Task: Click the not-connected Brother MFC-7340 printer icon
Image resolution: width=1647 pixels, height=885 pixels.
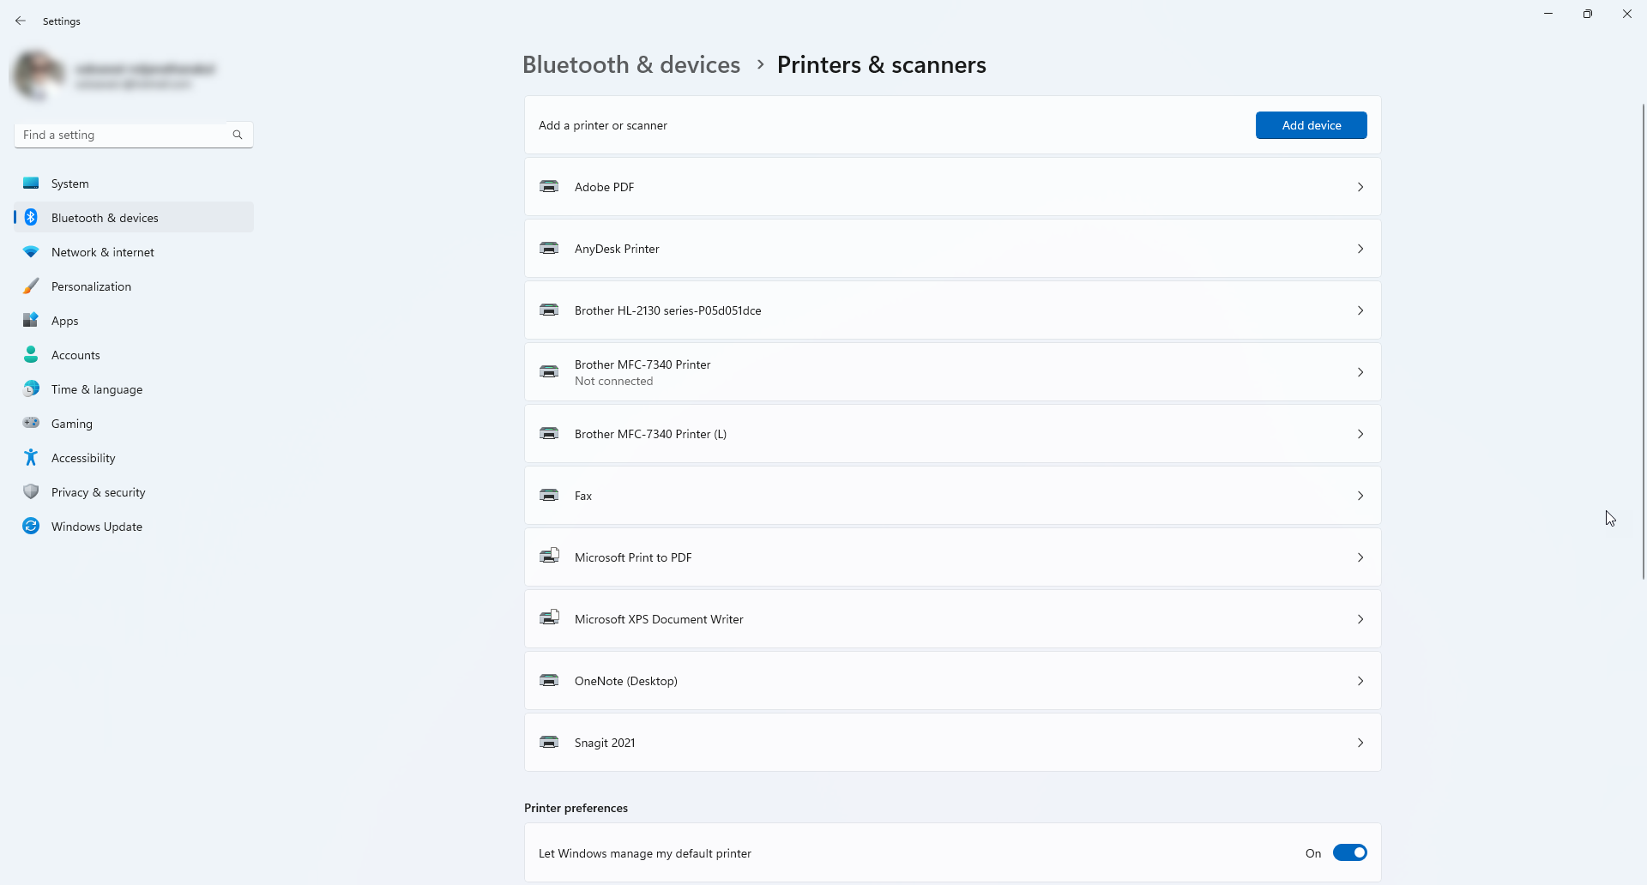Action: coord(549,371)
